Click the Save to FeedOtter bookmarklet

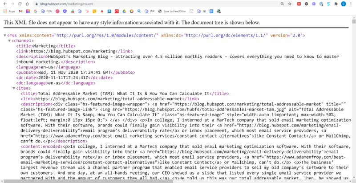172,11
